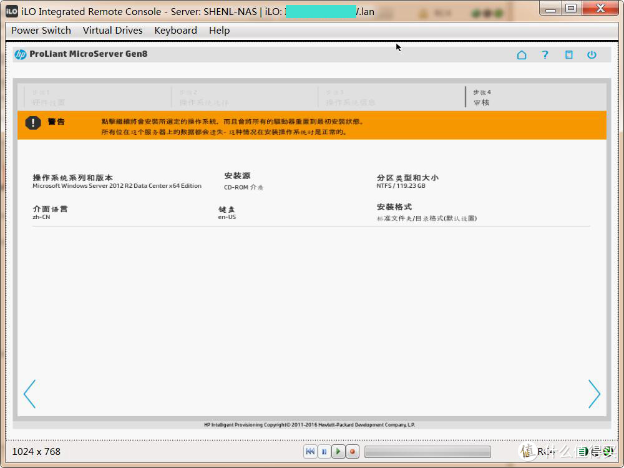The height and width of the screenshot is (468, 624).
Task: Open the system information icon beside help
Action: (568, 55)
